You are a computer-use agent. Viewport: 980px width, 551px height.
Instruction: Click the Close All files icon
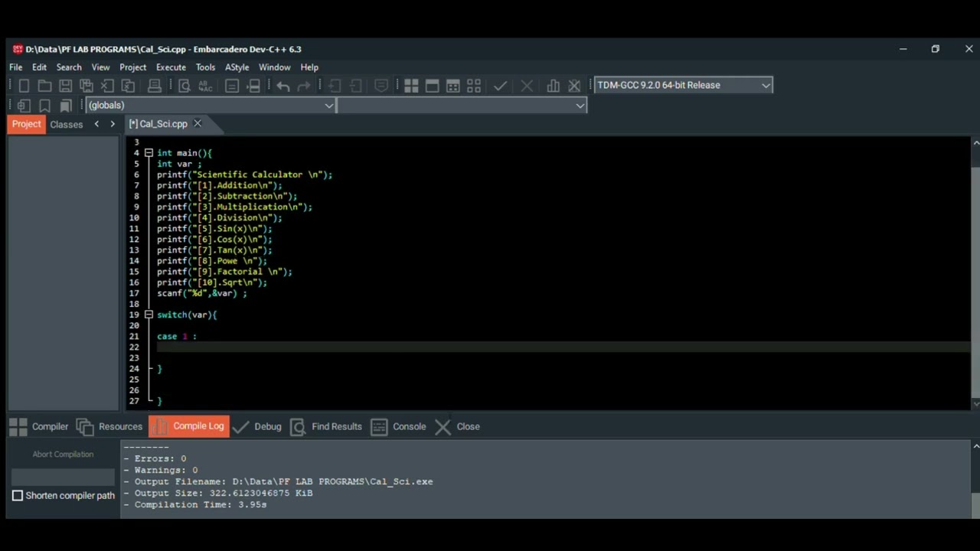(x=128, y=86)
